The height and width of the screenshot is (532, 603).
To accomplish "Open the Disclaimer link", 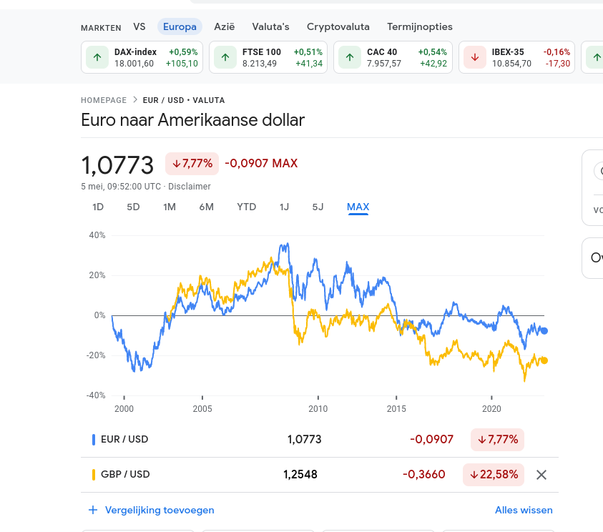I will click(x=190, y=187).
